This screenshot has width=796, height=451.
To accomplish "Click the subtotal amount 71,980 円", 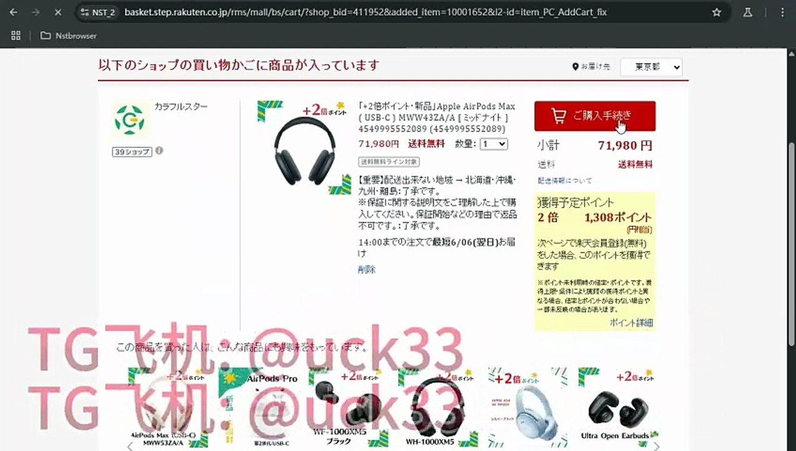I will pyautogui.click(x=625, y=146).
